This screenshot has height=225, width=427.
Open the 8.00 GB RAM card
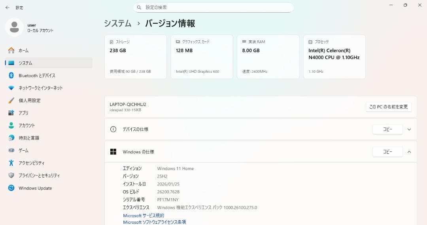[268, 57]
